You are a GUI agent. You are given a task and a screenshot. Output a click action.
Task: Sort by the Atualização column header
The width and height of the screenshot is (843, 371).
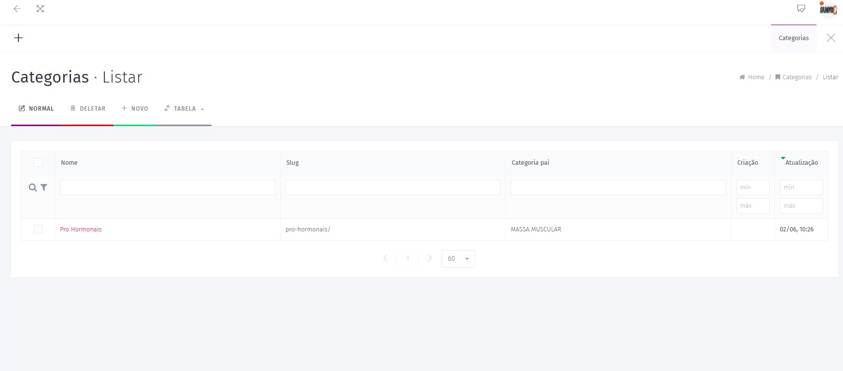coord(801,163)
